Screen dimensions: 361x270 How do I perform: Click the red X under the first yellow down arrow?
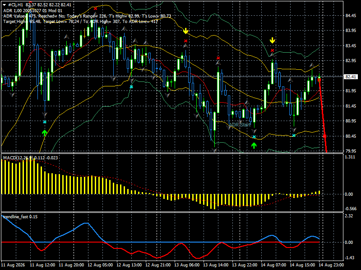pos(185,41)
